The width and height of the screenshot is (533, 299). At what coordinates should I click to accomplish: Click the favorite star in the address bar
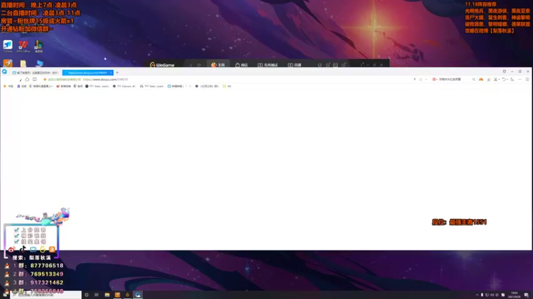pos(45,79)
